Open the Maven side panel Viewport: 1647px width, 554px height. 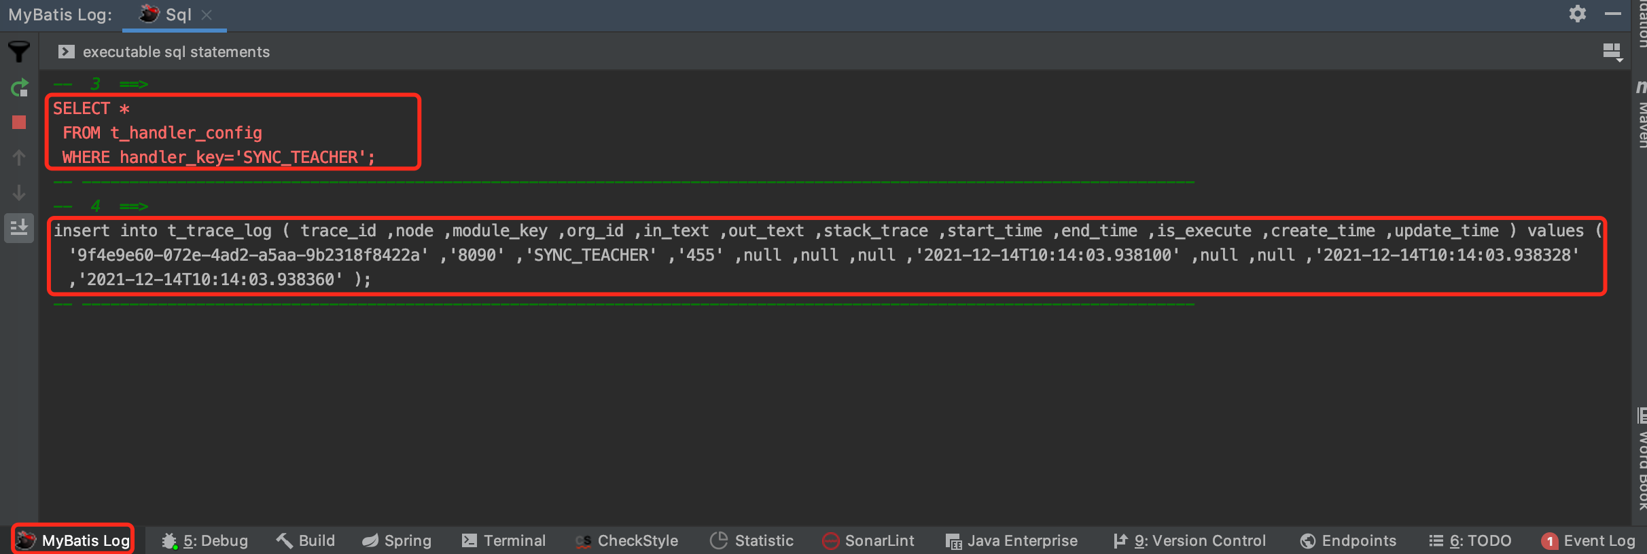click(x=1640, y=115)
